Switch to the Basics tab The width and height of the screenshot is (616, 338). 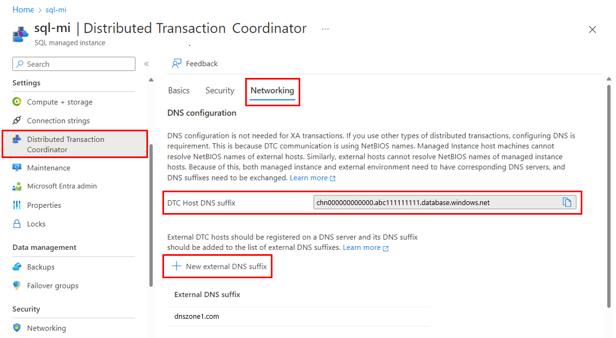point(179,90)
